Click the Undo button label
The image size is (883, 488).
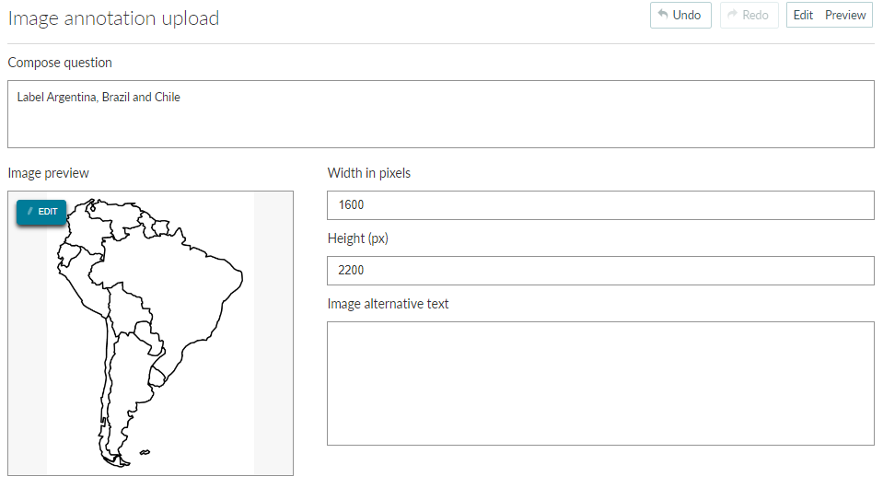(x=687, y=16)
